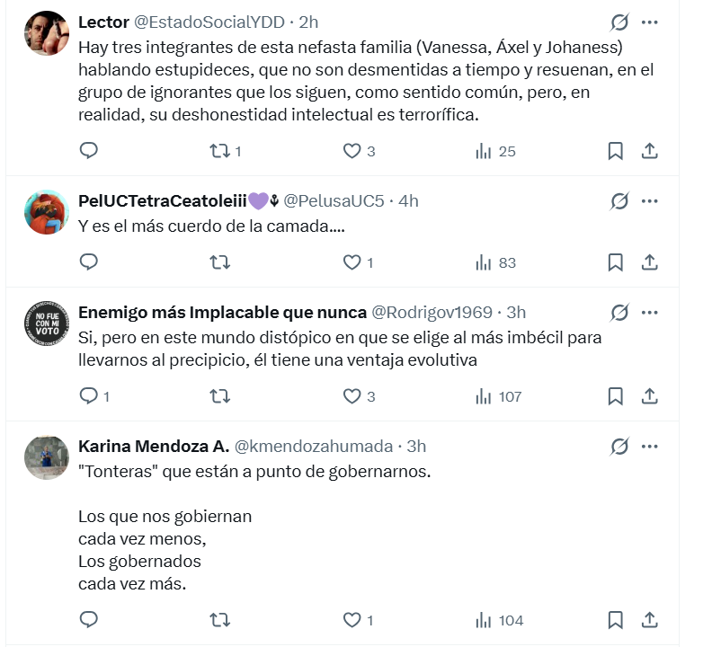Like the tweet by Lector

point(352,151)
